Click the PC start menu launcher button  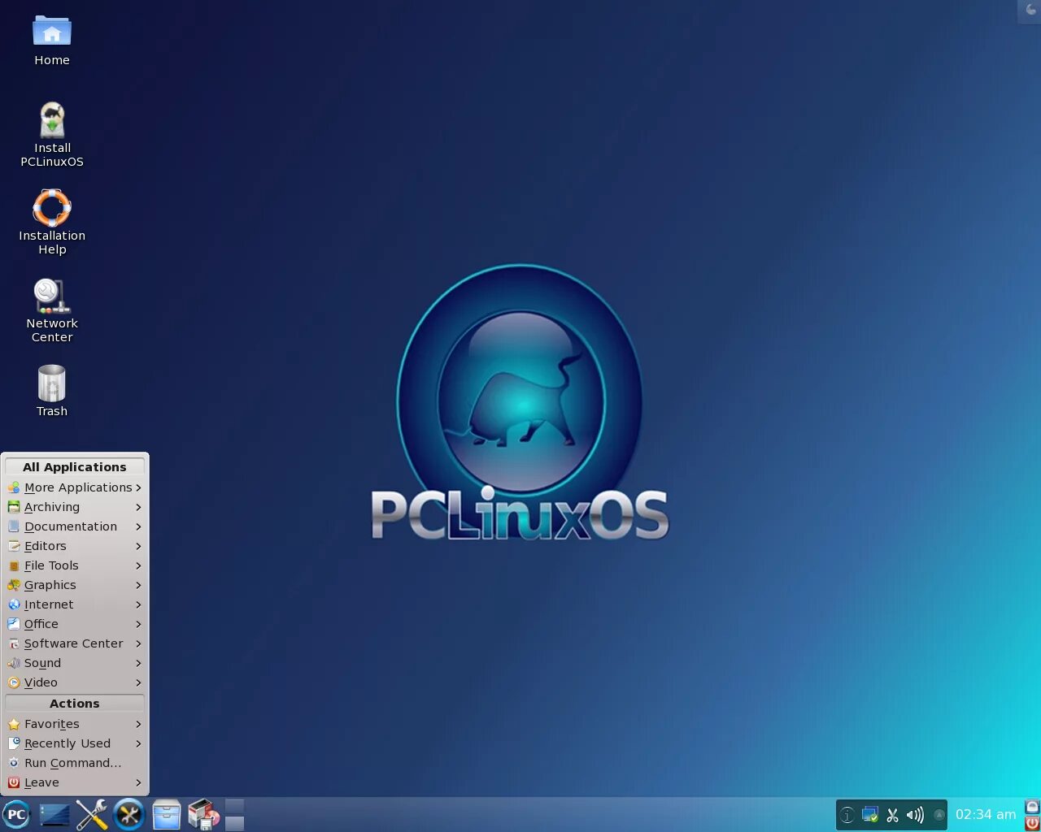click(16, 814)
